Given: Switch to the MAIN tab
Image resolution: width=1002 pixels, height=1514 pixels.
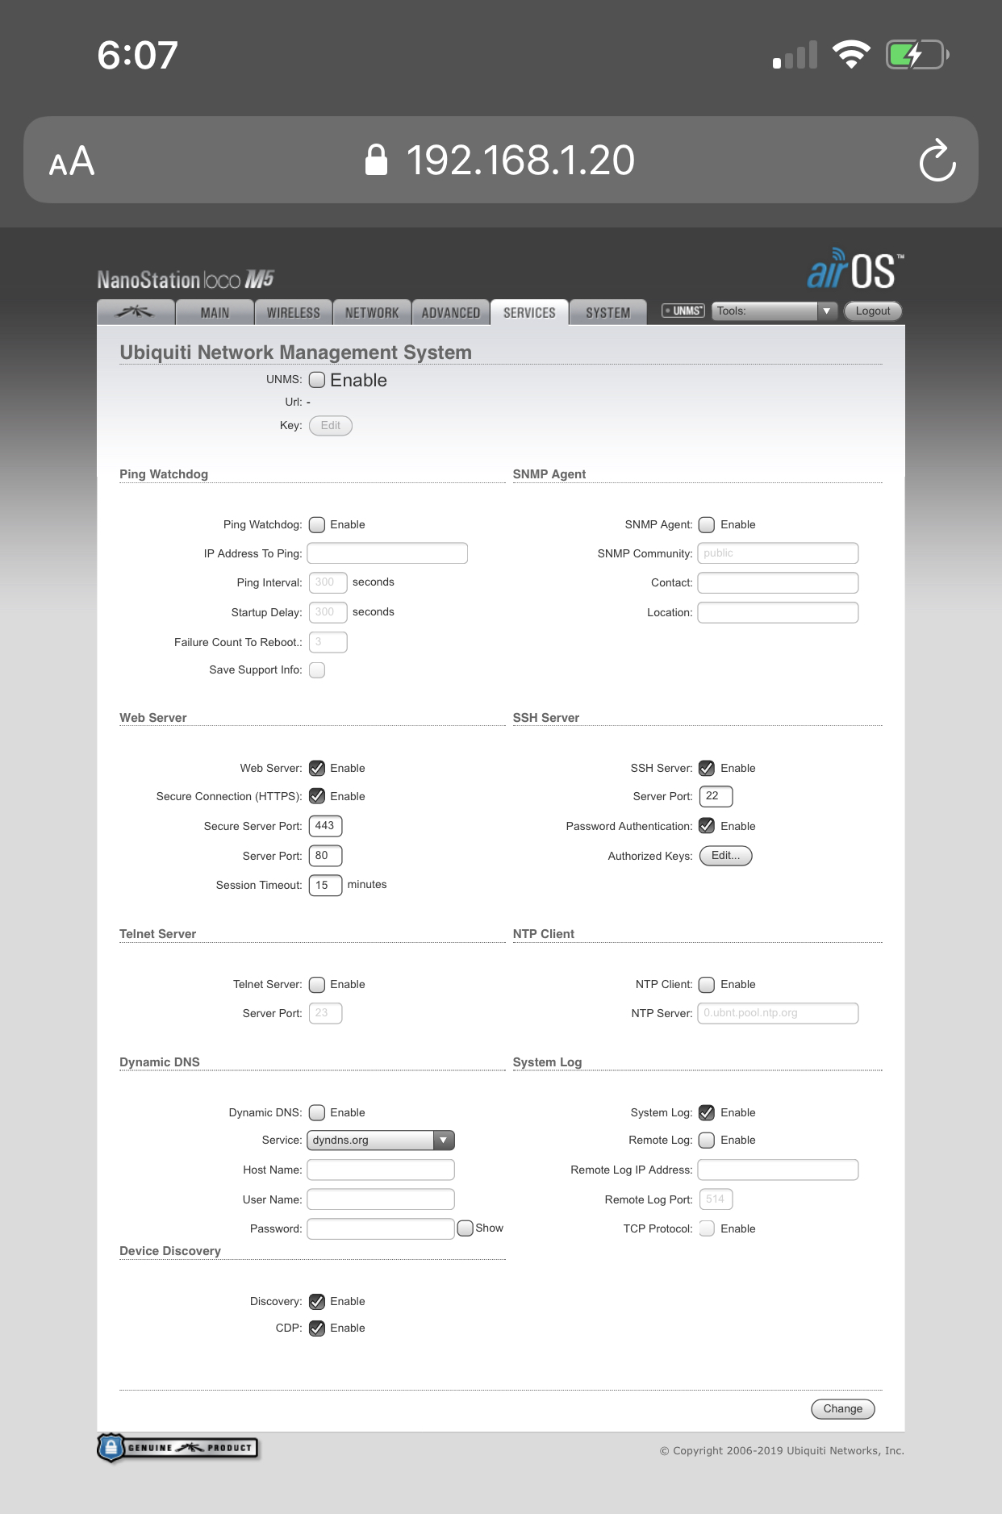Looking at the screenshot, I should 215,312.
